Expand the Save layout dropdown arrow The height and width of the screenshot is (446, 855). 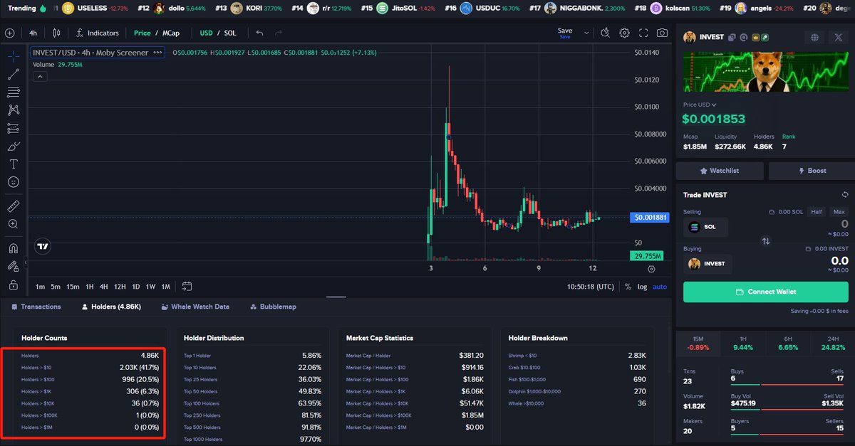tap(586, 33)
